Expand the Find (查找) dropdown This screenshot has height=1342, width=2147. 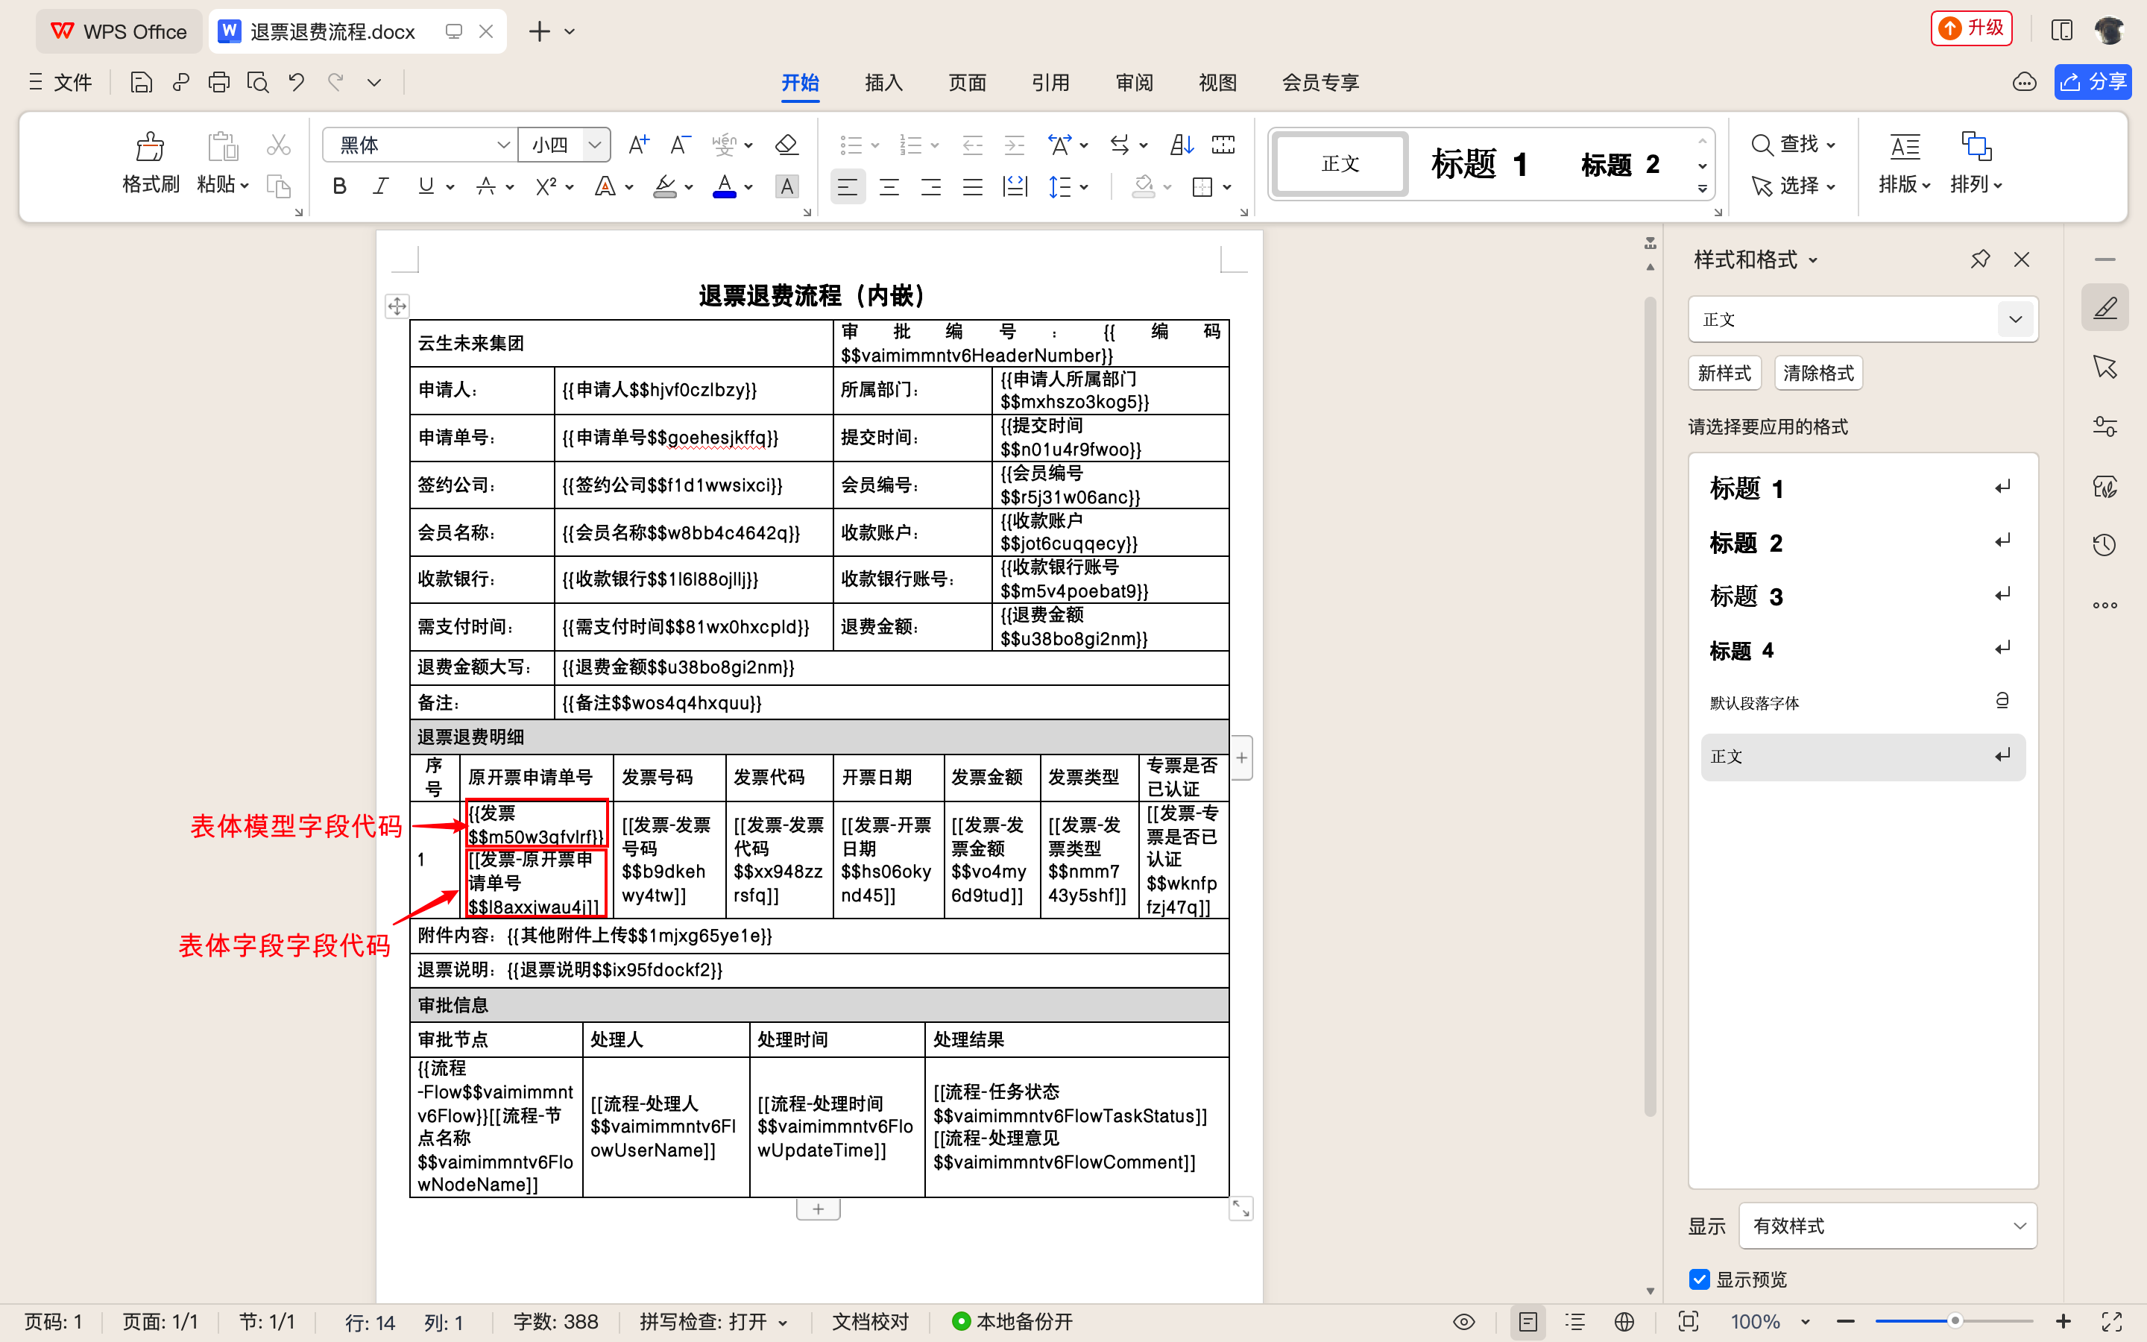[1831, 145]
